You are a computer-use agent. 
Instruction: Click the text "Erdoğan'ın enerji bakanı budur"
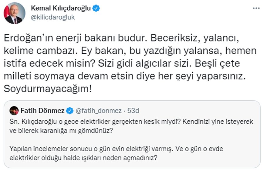click(71, 39)
